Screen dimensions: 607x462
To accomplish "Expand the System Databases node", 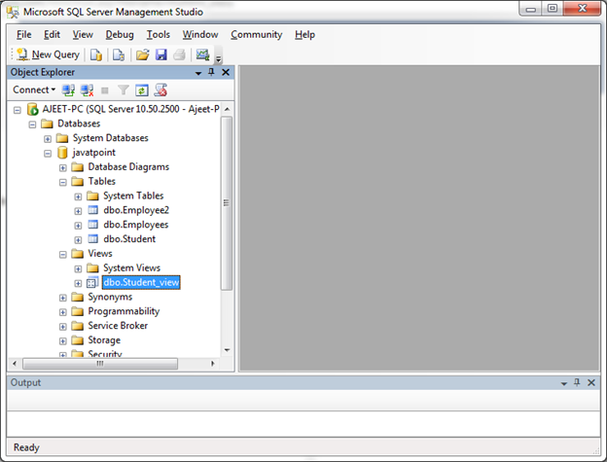I will click(x=48, y=139).
